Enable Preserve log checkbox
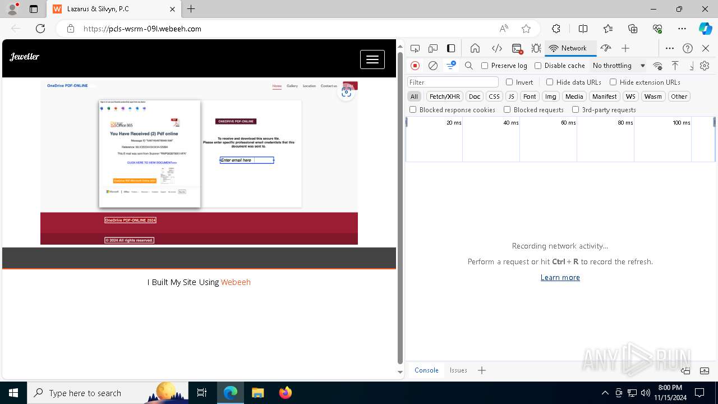The height and width of the screenshot is (404, 718). (x=485, y=66)
